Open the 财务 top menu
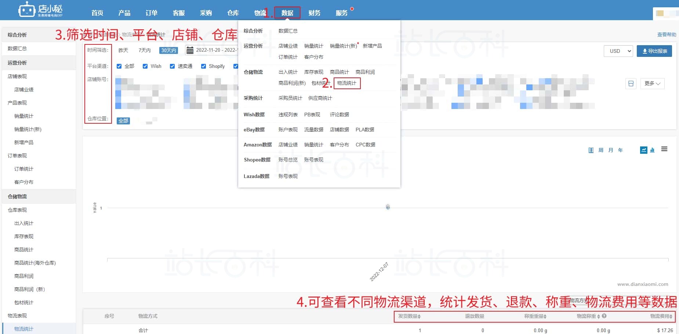 314,13
